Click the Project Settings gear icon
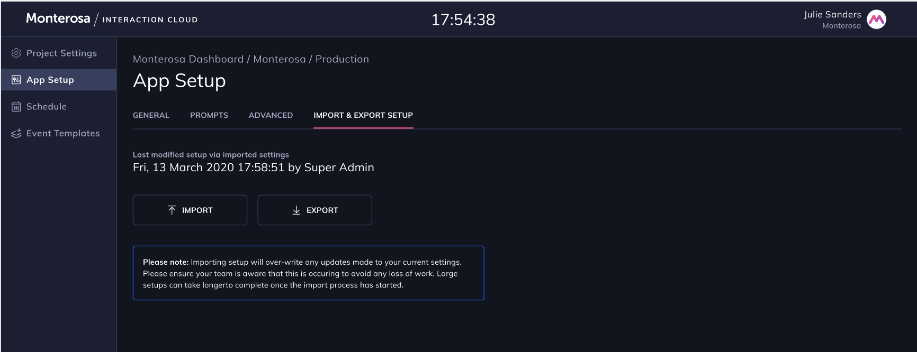This screenshot has width=917, height=352. (16, 53)
